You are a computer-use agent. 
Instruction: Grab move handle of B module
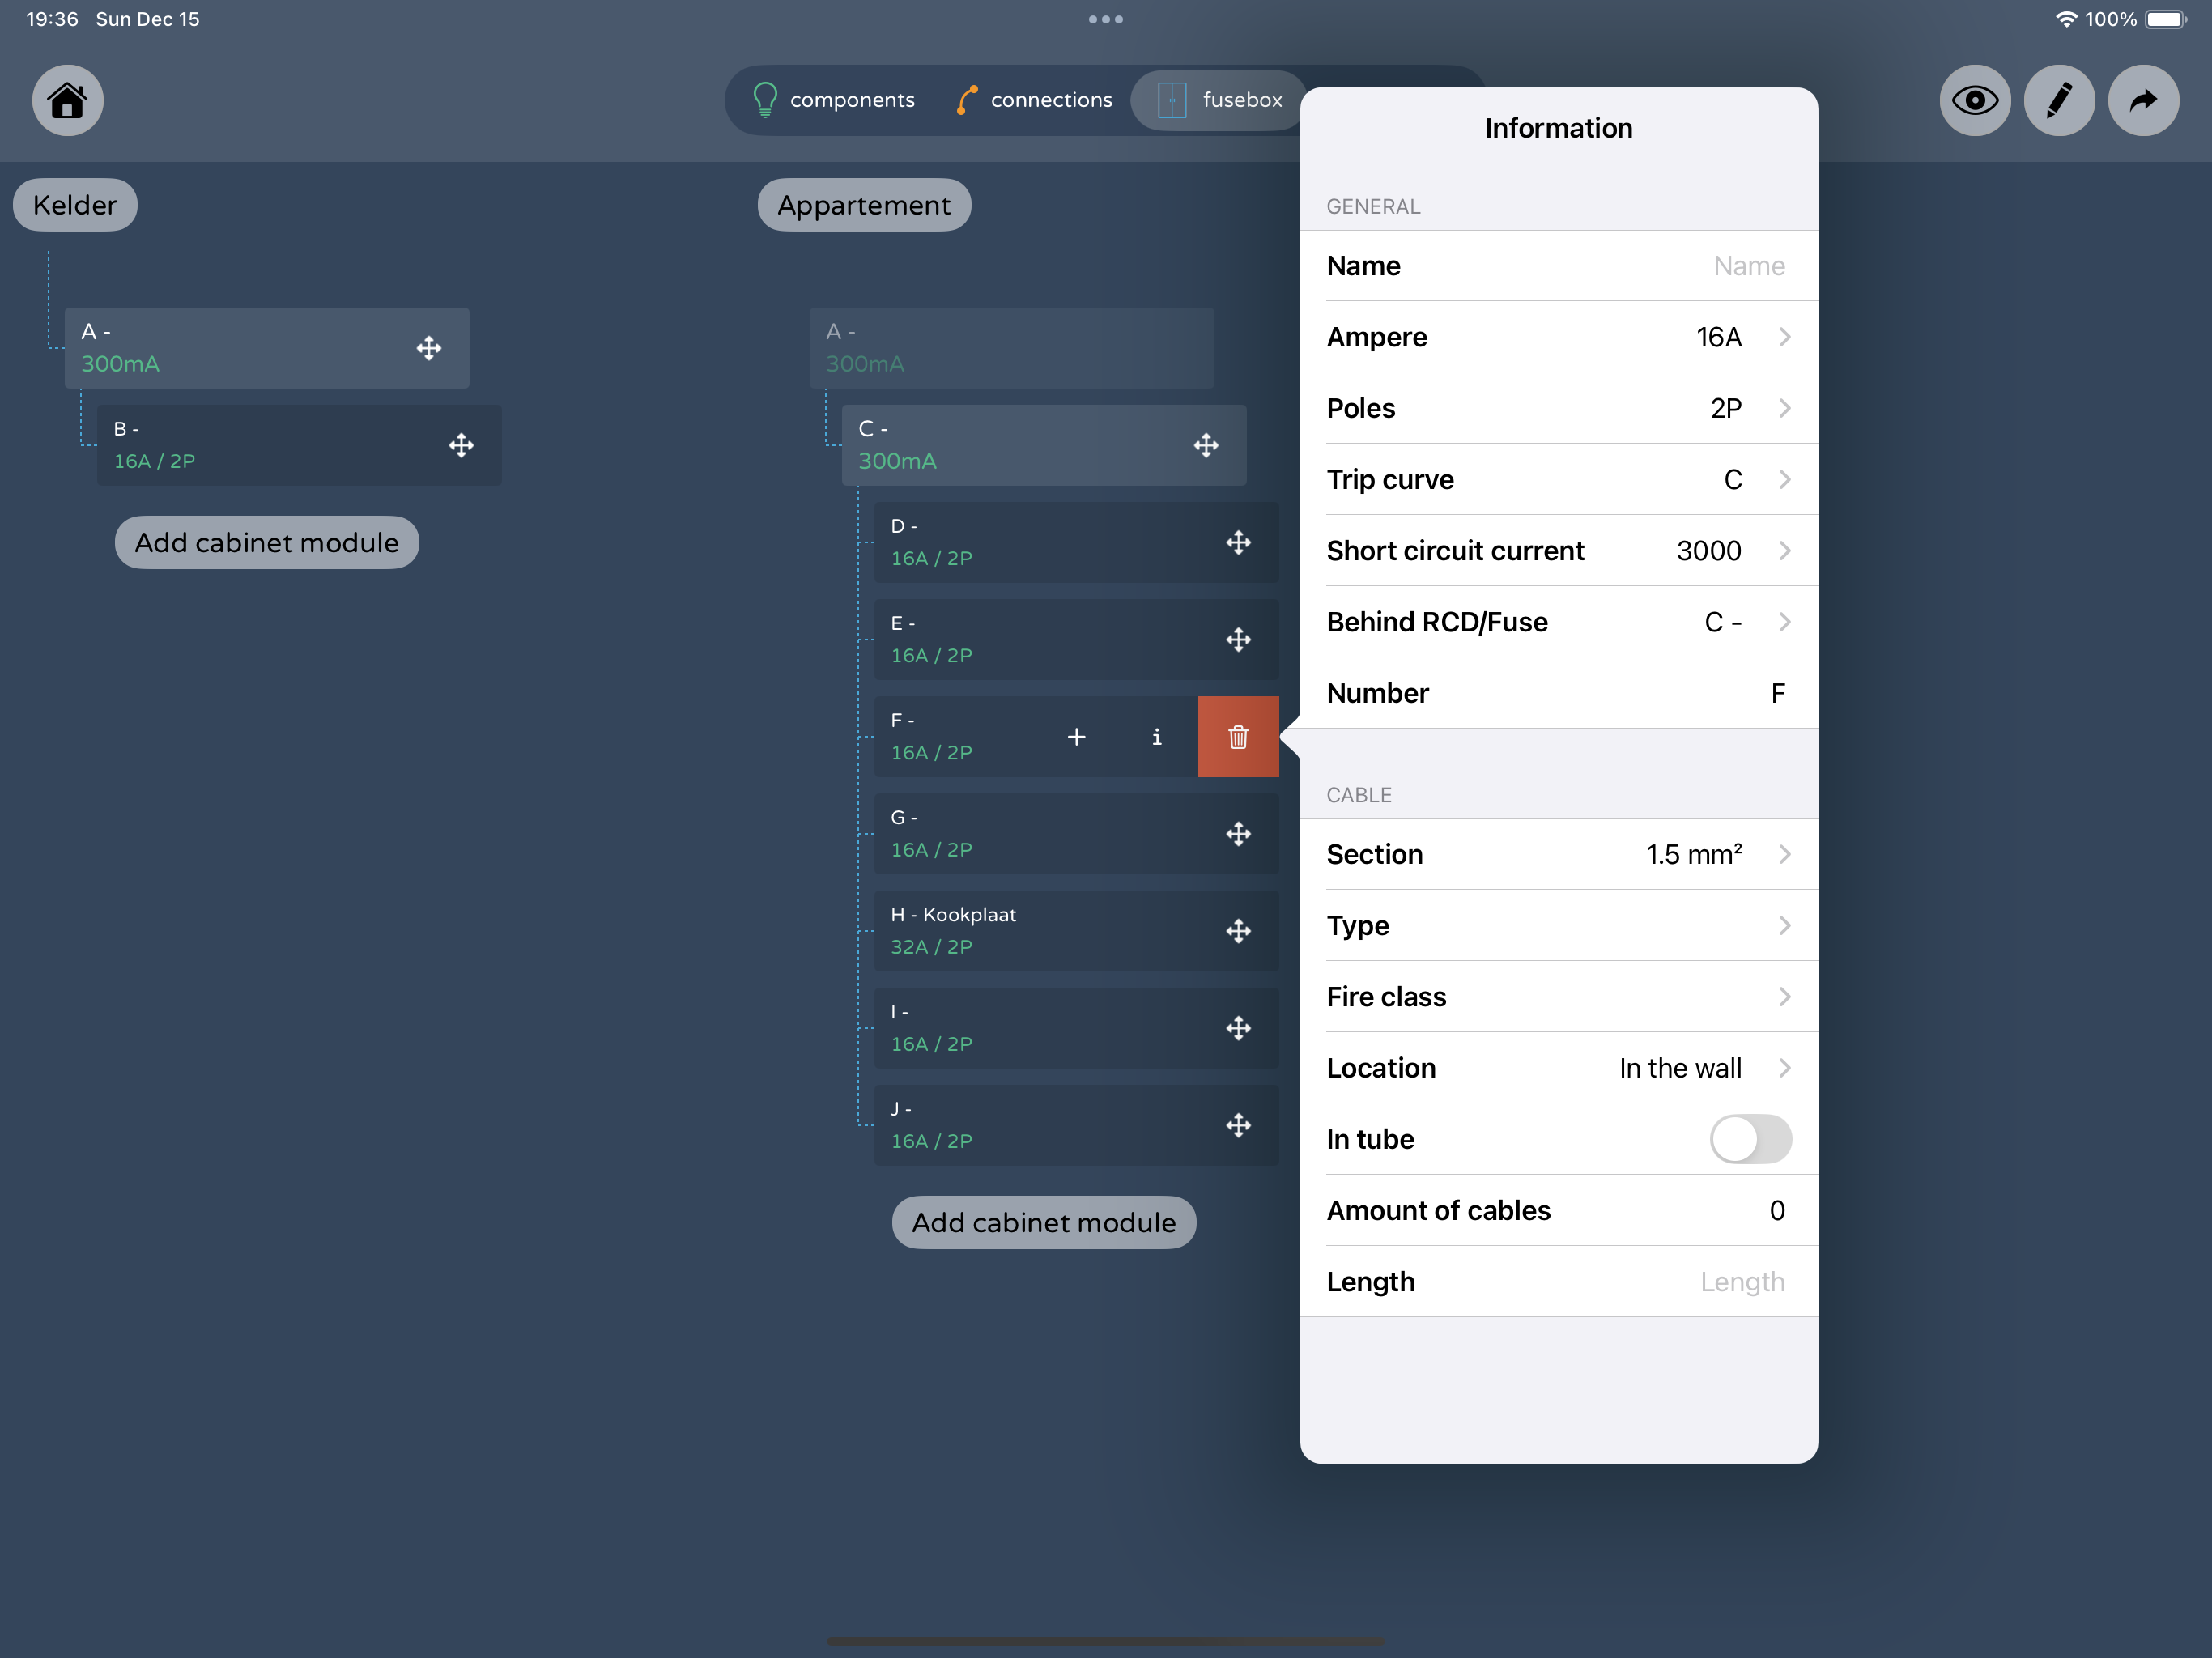click(461, 445)
